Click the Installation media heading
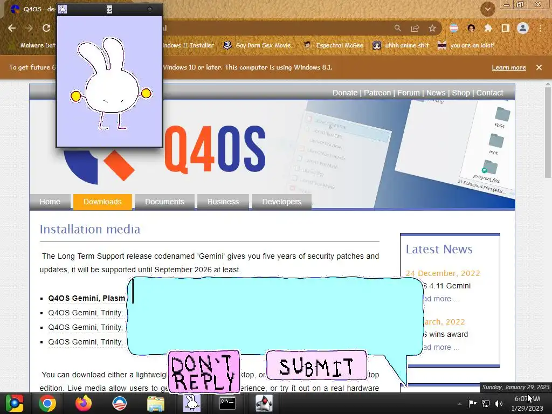The width and height of the screenshot is (552, 414). (x=90, y=229)
